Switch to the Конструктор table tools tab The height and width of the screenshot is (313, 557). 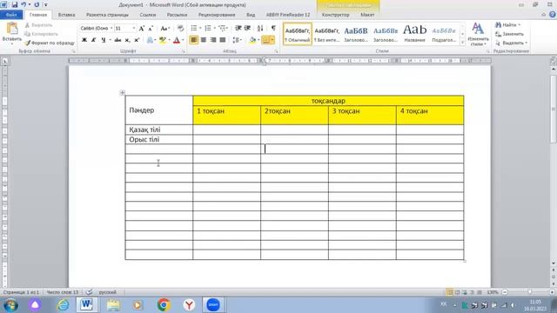336,15
